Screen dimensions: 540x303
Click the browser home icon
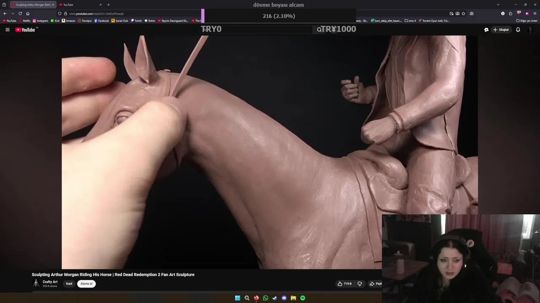point(28,13)
